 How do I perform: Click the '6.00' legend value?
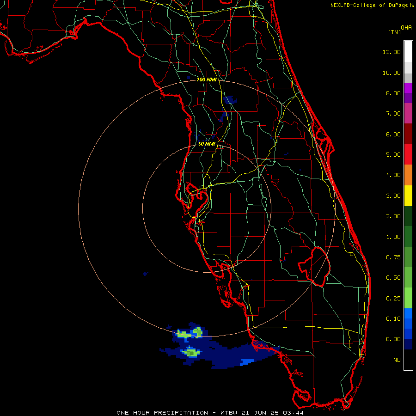pos(393,134)
